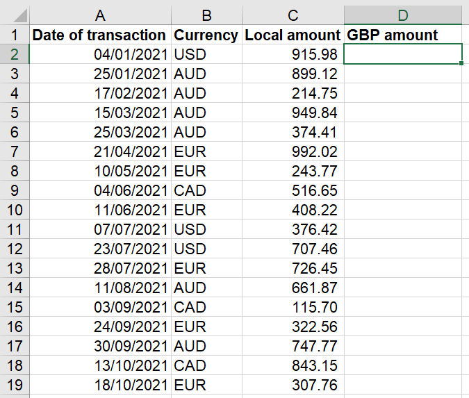Click the 'Local amount' header cell
The width and height of the screenshot is (469, 398).
[293, 35]
